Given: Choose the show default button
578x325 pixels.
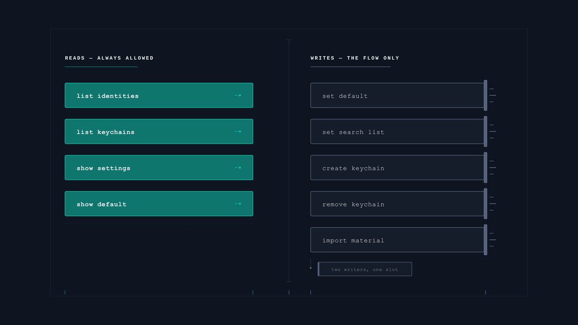Looking at the screenshot, I should click(x=159, y=204).
